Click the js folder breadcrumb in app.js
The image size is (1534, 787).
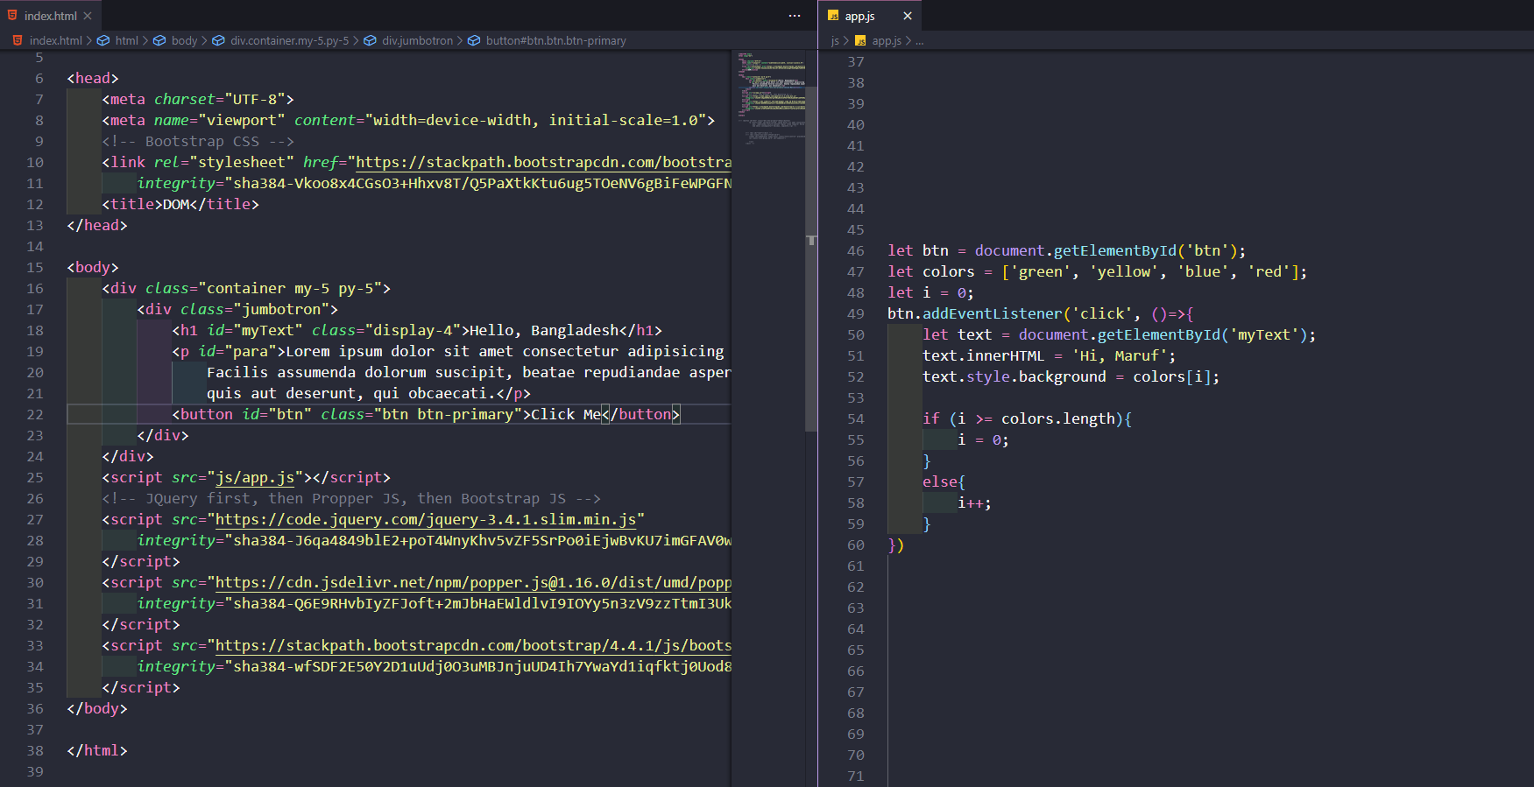835,40
